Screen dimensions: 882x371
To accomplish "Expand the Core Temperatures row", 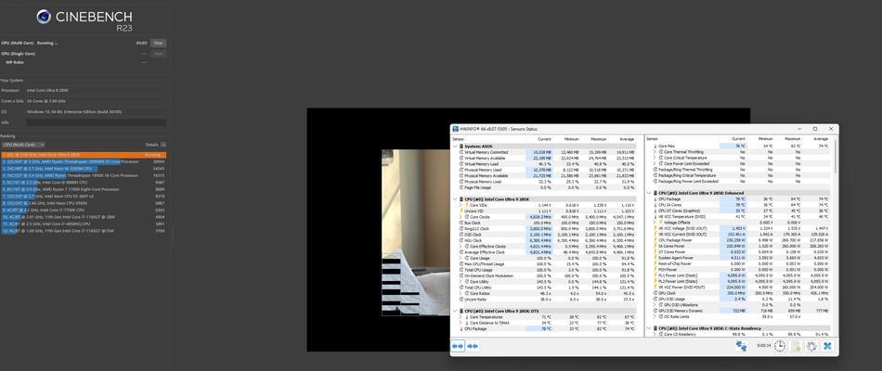I will 460,317.
